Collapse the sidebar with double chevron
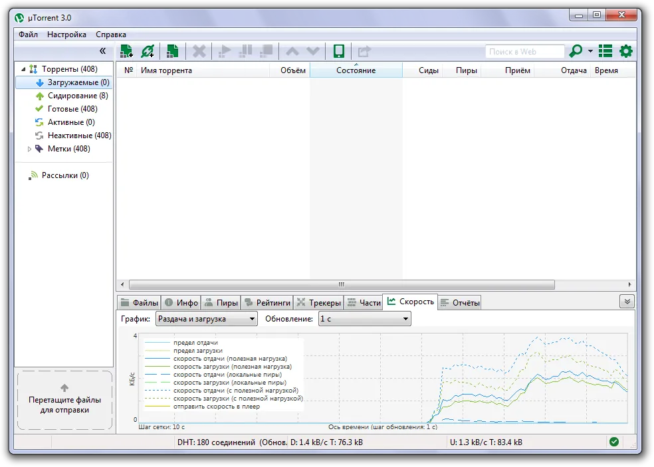The image size is (654, 467). [x=102, y=51]
